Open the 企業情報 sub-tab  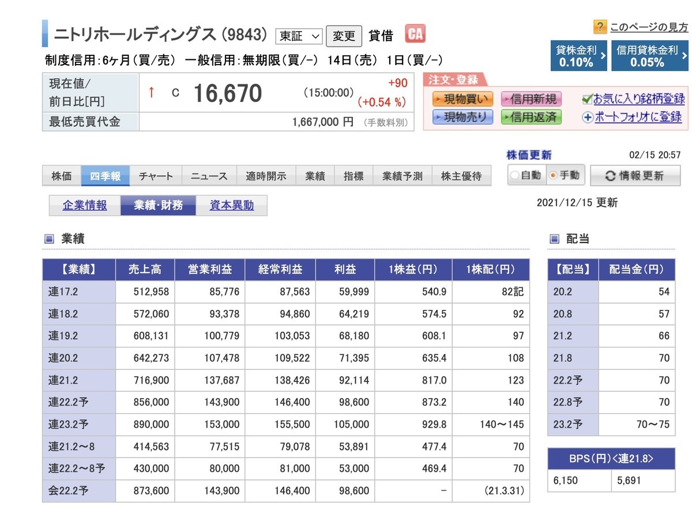click(85, 205)
